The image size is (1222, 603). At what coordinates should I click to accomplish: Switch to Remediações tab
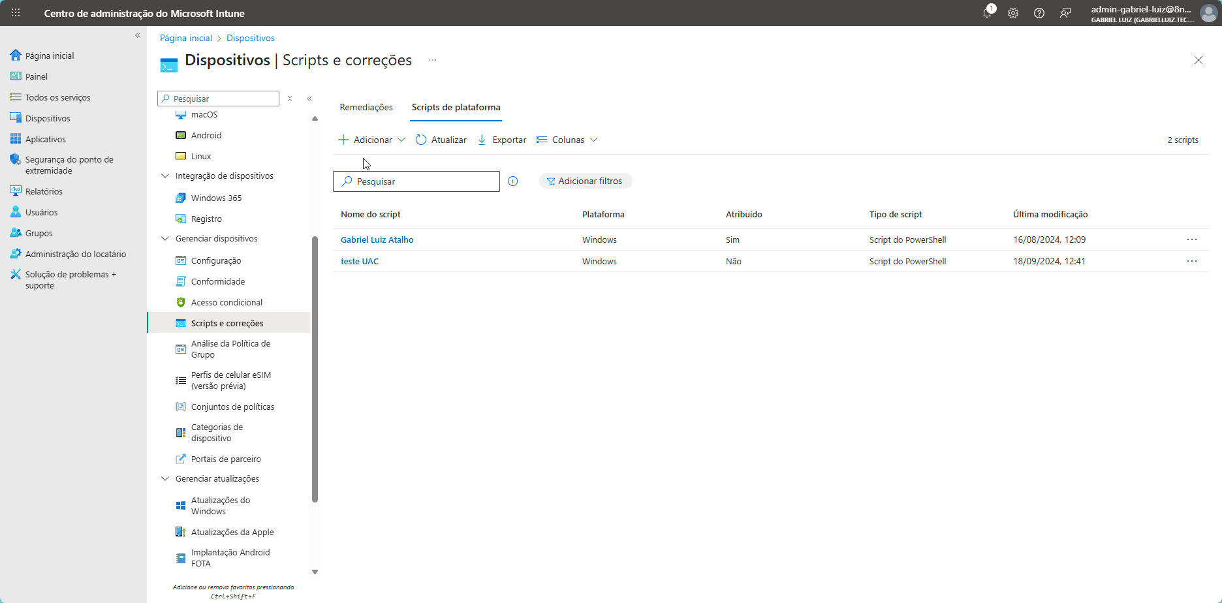tap(366, 107)
